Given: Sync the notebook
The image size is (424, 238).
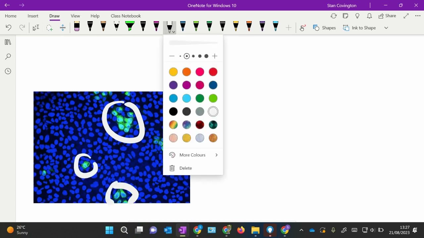Looking at the screenshot, I should pos(334,16).
